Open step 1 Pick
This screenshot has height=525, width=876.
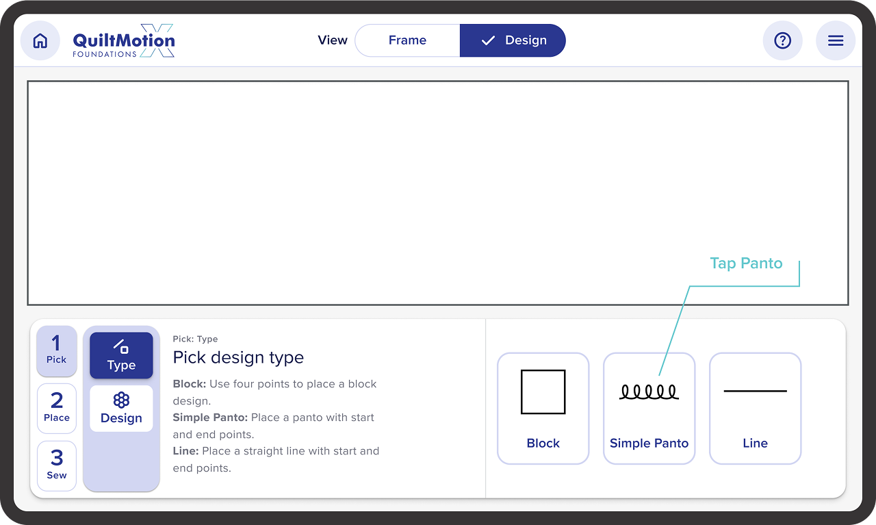point(57,350)
